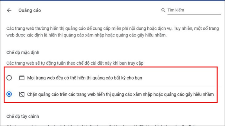Click the Chế độ tùy chỉnh heading
The width and height of the screenshot is (225, 126).
click(23, 116)
